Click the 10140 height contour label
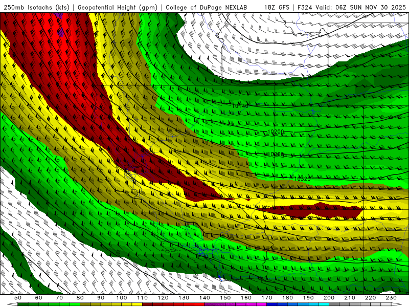This screenshot has height=307, width=409. (240, 106)
